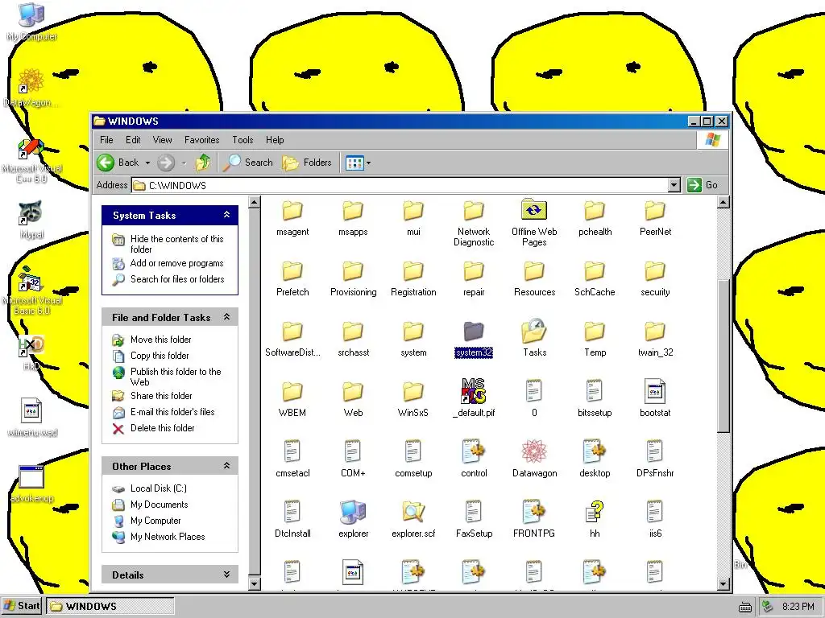Open the Back button history dropdown arrow
825x618 pixels.
tap(148, 163)
